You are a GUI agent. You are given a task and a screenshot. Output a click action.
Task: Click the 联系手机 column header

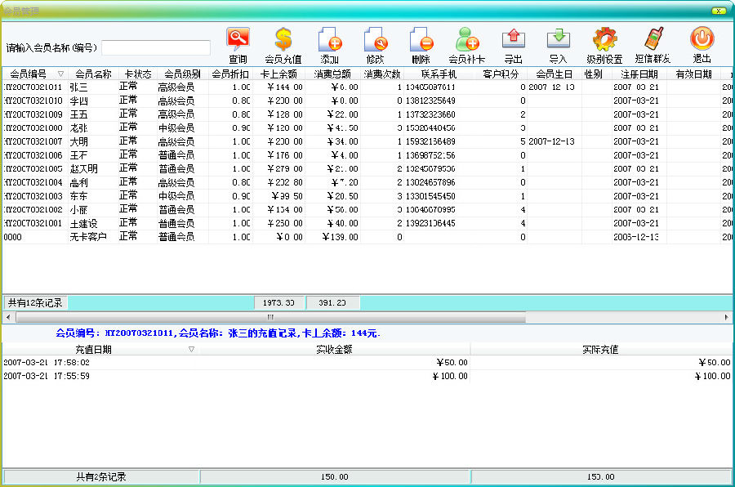(x=439, y=74)
